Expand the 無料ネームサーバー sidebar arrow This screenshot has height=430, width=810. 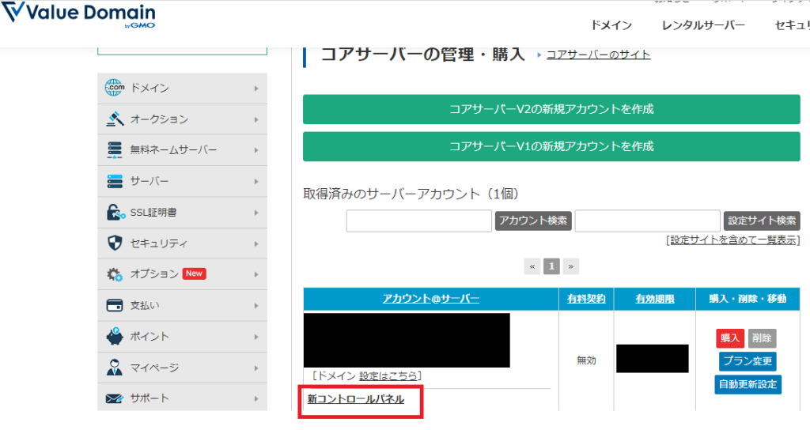(256, 150)
